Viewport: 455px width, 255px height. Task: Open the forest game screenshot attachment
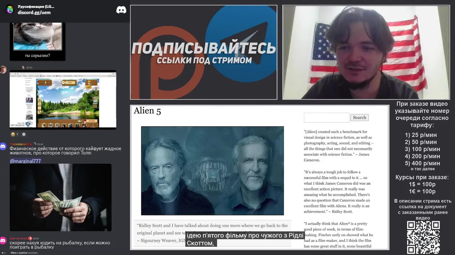(63, 100)
